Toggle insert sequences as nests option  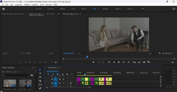pyautogui.click(x=48, y=74)
